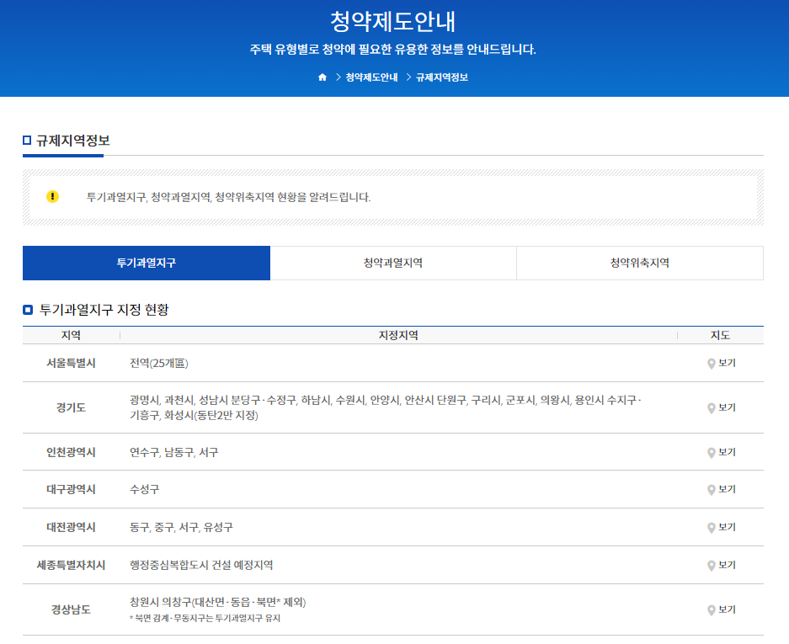Click the map pin icon for 대구광역시
789x644 pixels.
[x=711, y=490]
